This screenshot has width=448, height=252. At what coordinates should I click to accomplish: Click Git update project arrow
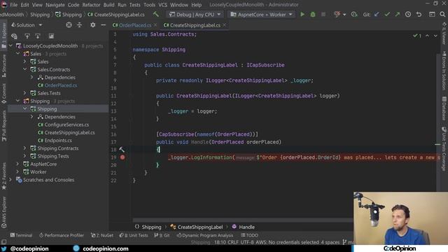(377, 14)
